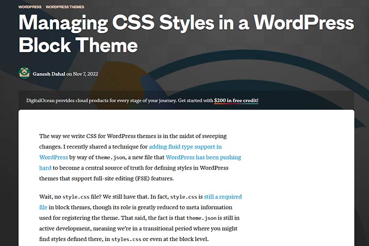369x246 pixels.
Task: Open the WORDPRESS category tag
Action: click(x=30, y=7)
